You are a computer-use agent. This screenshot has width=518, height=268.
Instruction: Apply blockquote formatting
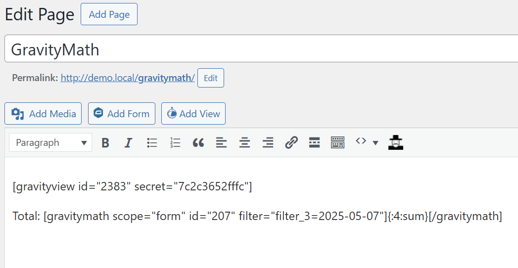tap(198, 143)
